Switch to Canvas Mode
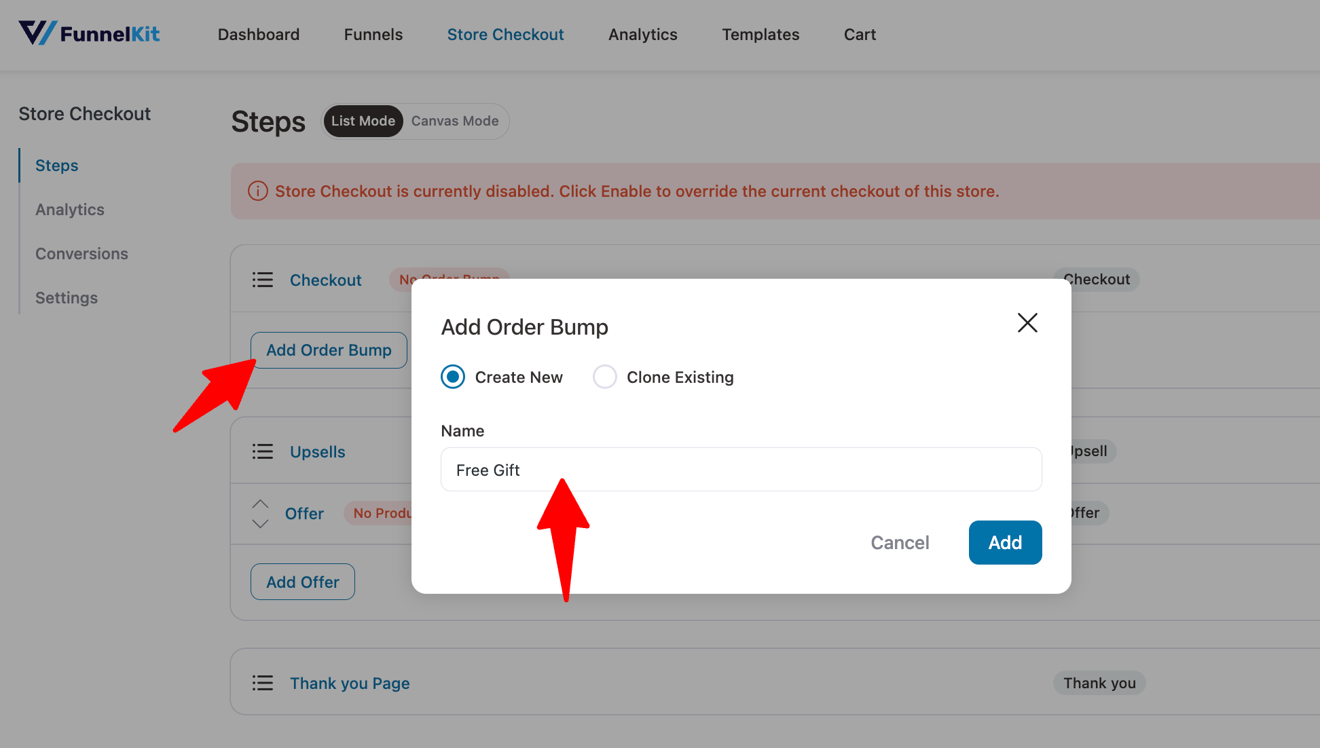The height and width of the screenshot is (748, 1320). click(x=455, y=121)
